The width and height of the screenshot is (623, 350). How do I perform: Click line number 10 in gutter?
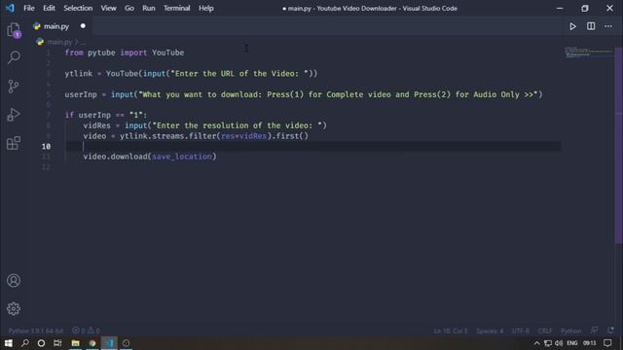point(46,147)
